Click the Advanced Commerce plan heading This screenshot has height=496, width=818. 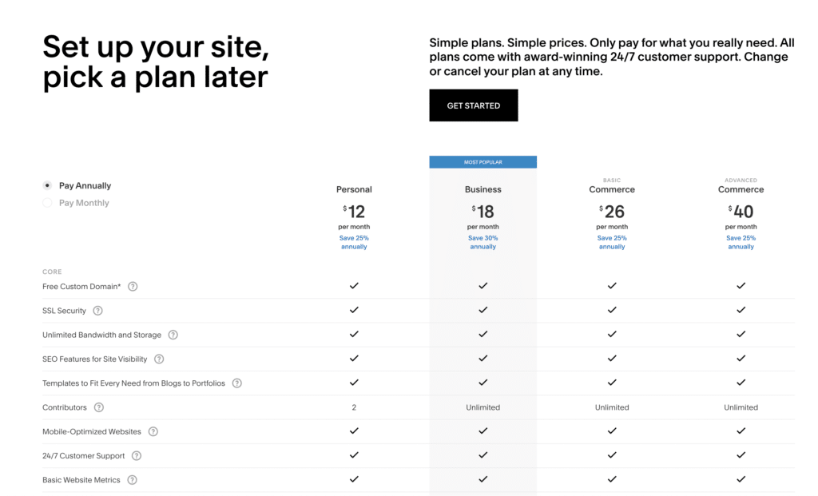click(741, 189)
